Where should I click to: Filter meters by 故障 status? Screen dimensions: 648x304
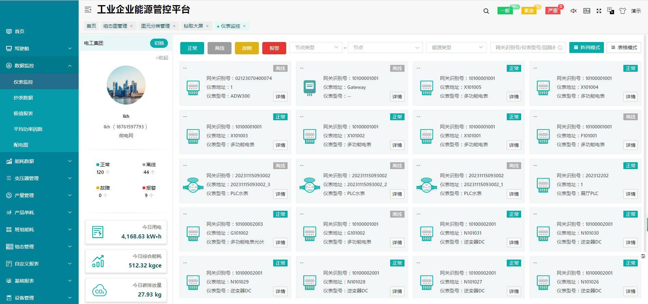point(247,48)
